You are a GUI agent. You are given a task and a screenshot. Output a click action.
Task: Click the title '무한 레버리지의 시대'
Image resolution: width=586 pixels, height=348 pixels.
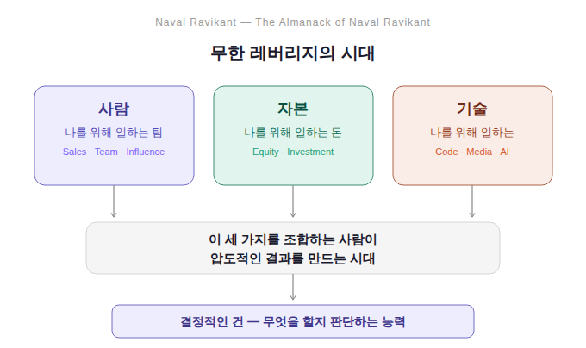click(x=293, y=53)
